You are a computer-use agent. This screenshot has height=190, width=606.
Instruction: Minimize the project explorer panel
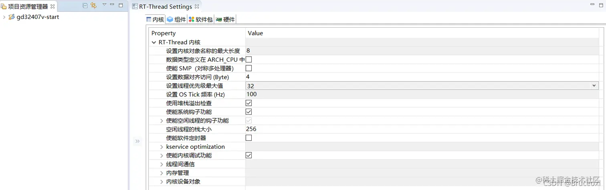point(112,5)
